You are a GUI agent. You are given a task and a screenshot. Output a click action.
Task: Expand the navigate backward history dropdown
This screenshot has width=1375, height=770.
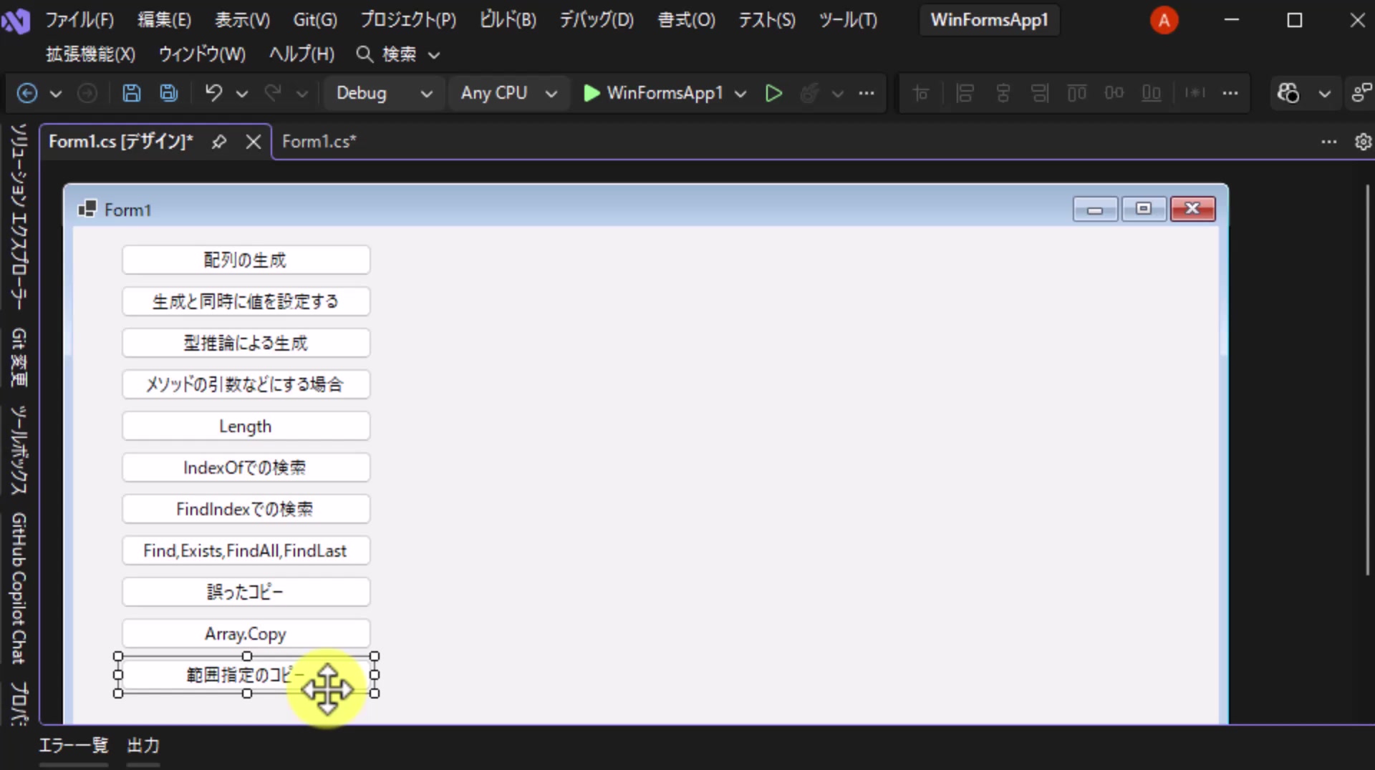[56, 94]
